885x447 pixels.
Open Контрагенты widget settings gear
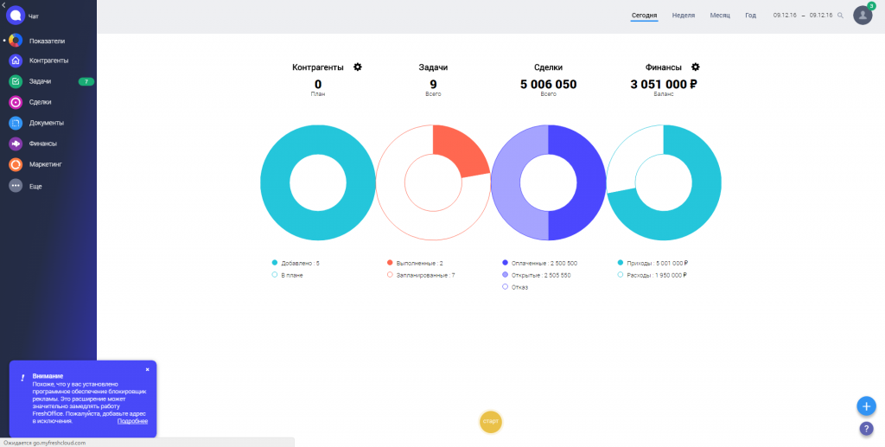357,67
